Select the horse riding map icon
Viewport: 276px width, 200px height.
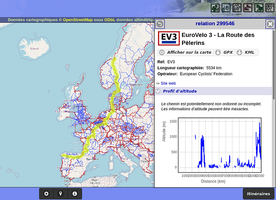coord(258,8)
